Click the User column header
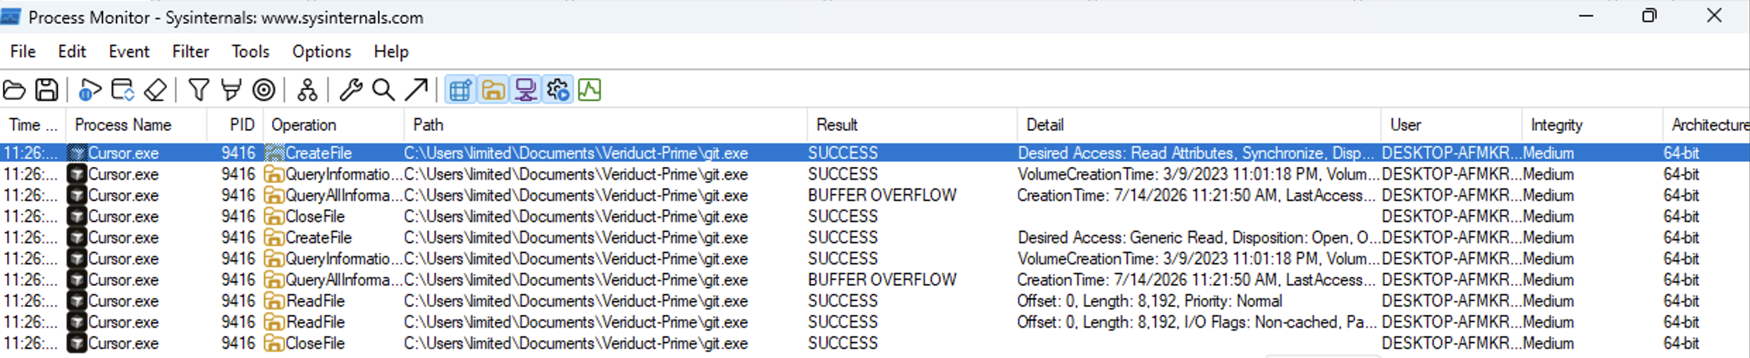 click(x=1452, y=125)
